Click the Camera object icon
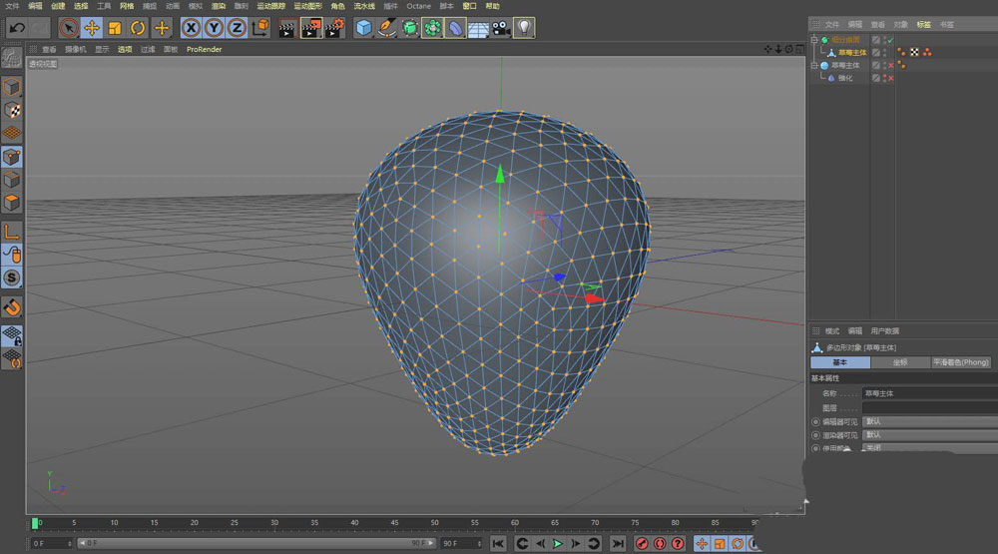This screenshot has width=998, height=554. [500, 28]
